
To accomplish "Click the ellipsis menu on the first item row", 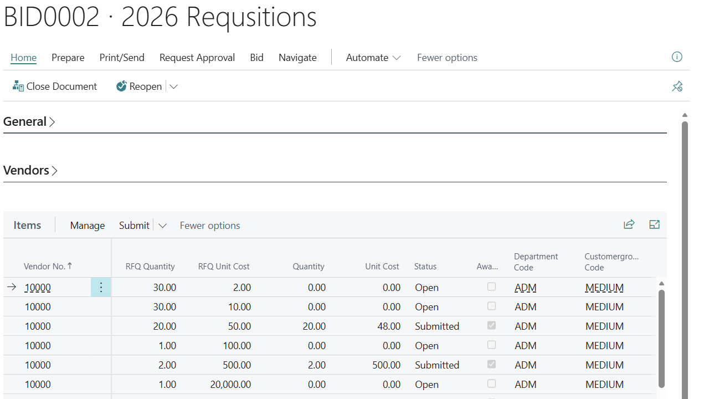I will pyautogui.click(x=101, y=287).
